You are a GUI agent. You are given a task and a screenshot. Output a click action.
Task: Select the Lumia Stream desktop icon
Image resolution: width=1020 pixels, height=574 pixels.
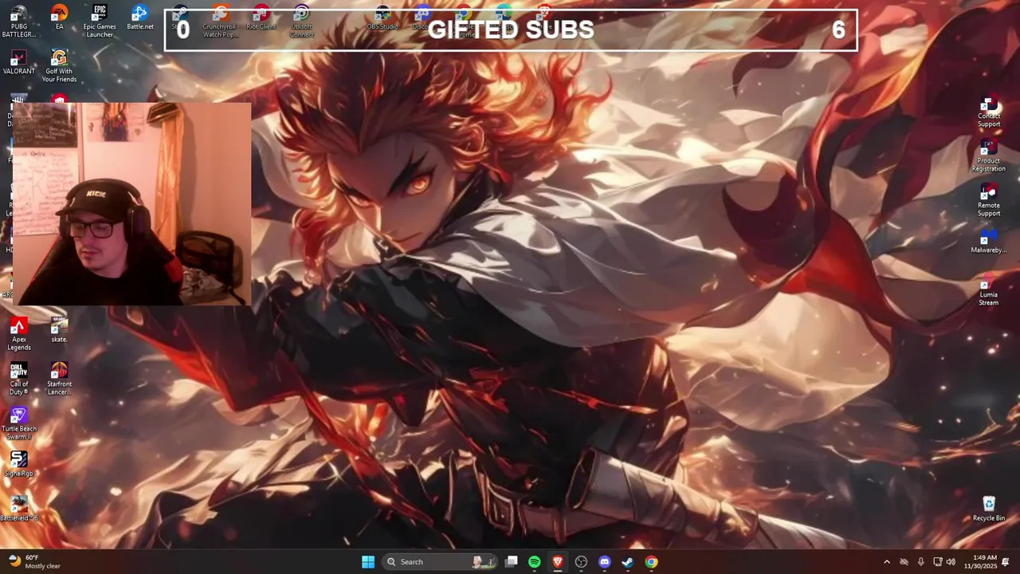(989, 290)
